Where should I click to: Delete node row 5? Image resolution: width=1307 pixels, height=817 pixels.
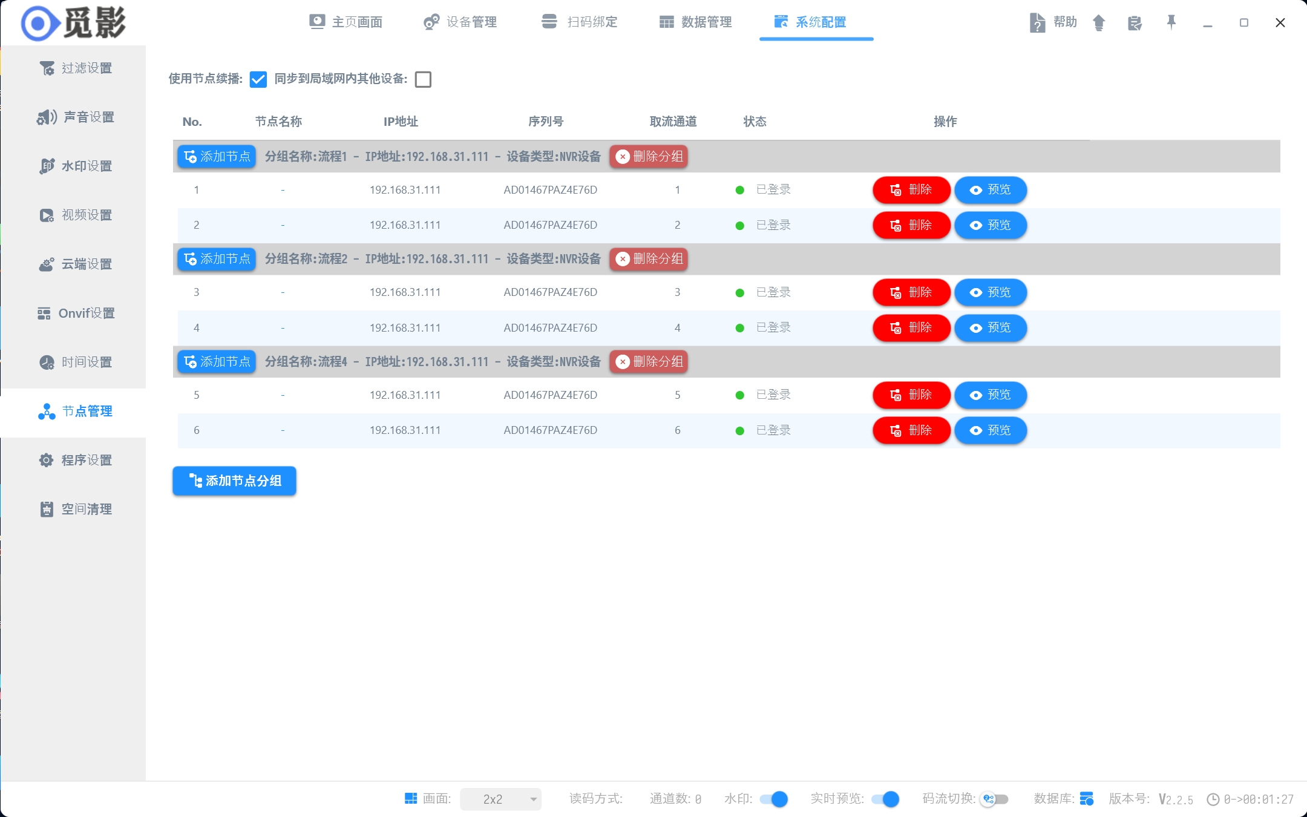pyautogui.click(x=911, y=395)
